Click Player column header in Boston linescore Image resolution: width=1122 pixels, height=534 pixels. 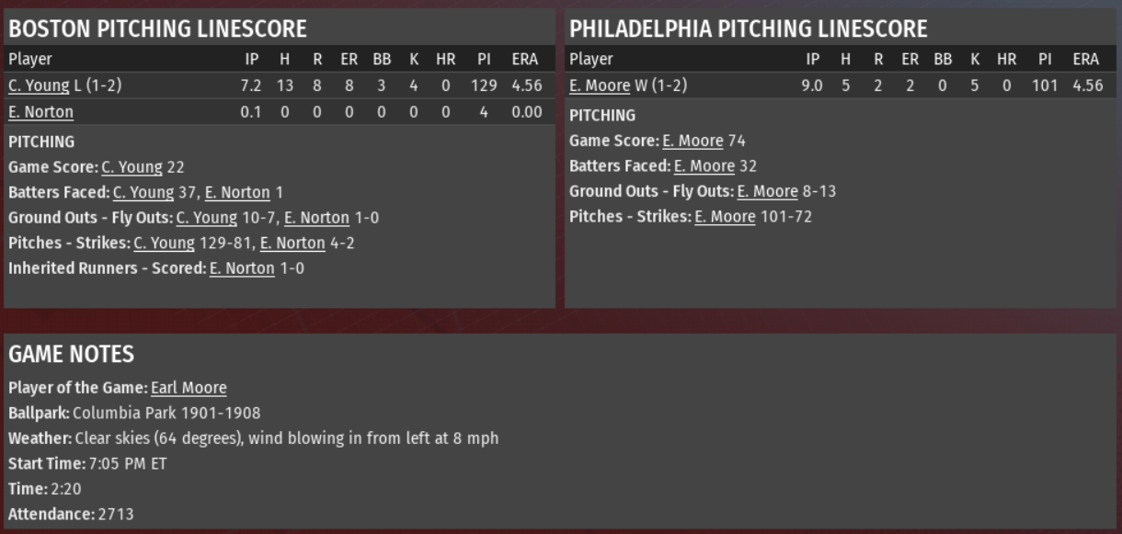(30, 59)
